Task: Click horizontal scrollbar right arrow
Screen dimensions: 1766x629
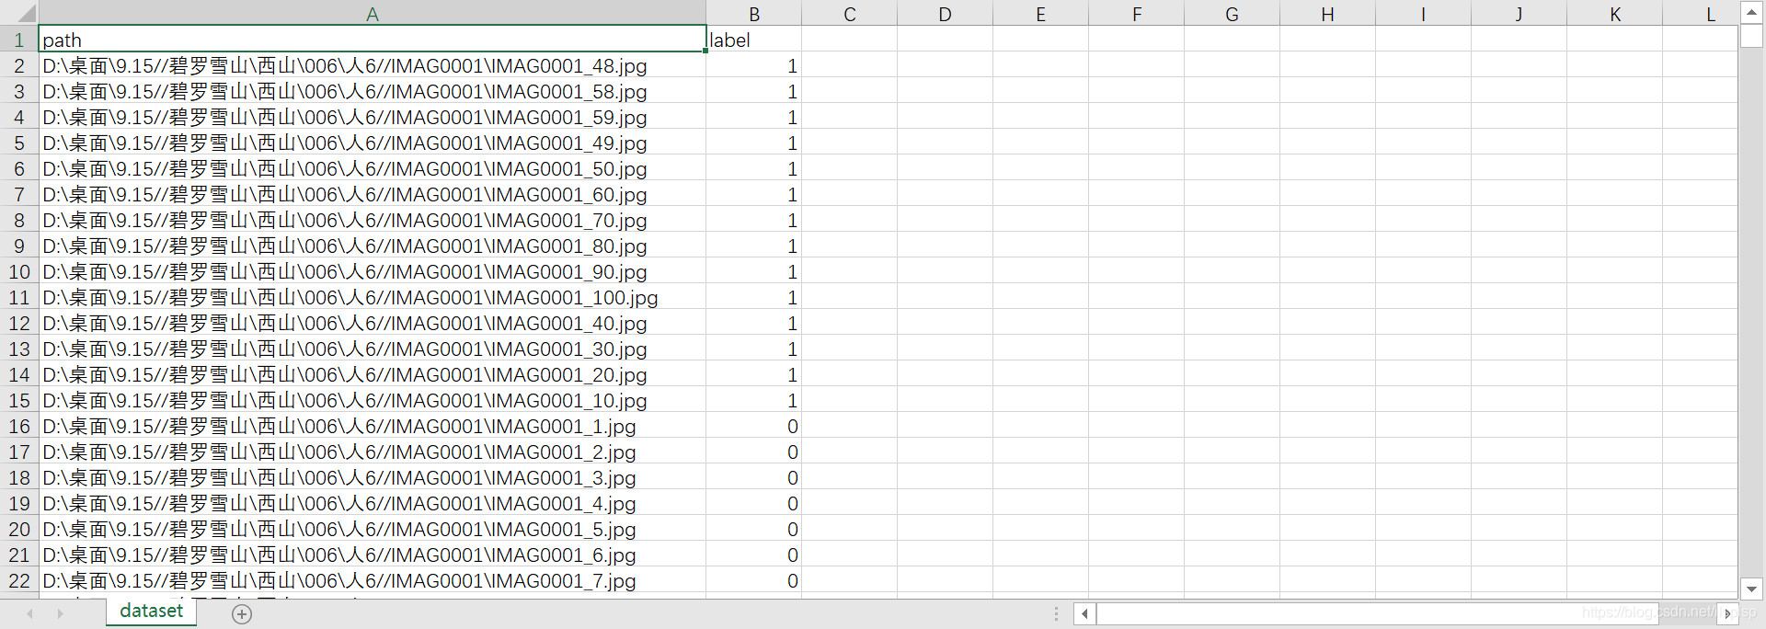Action: pyautogui.click(x=1727, y=613)
